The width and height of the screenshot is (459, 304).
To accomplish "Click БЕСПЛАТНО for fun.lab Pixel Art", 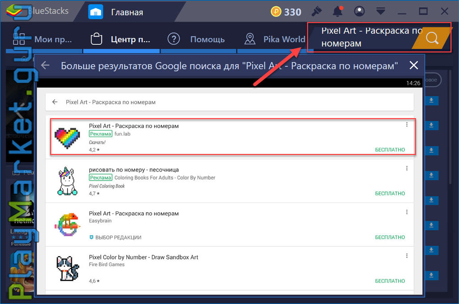I will click(x=390, y=150).
